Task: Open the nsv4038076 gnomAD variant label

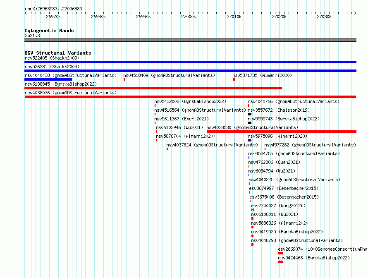Action: point(71,93)
